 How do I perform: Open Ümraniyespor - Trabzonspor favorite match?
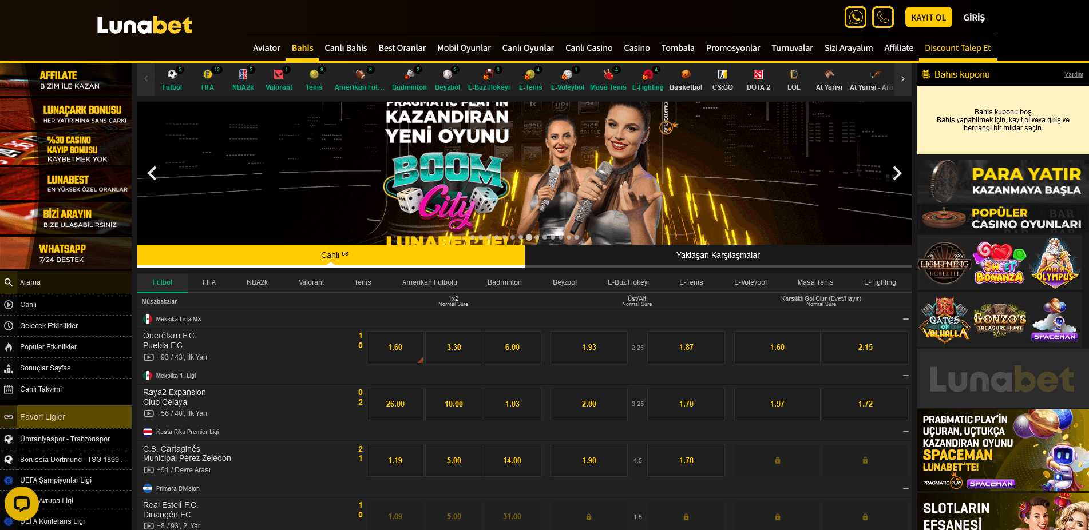pyautogui.click(x=65, y=439)
